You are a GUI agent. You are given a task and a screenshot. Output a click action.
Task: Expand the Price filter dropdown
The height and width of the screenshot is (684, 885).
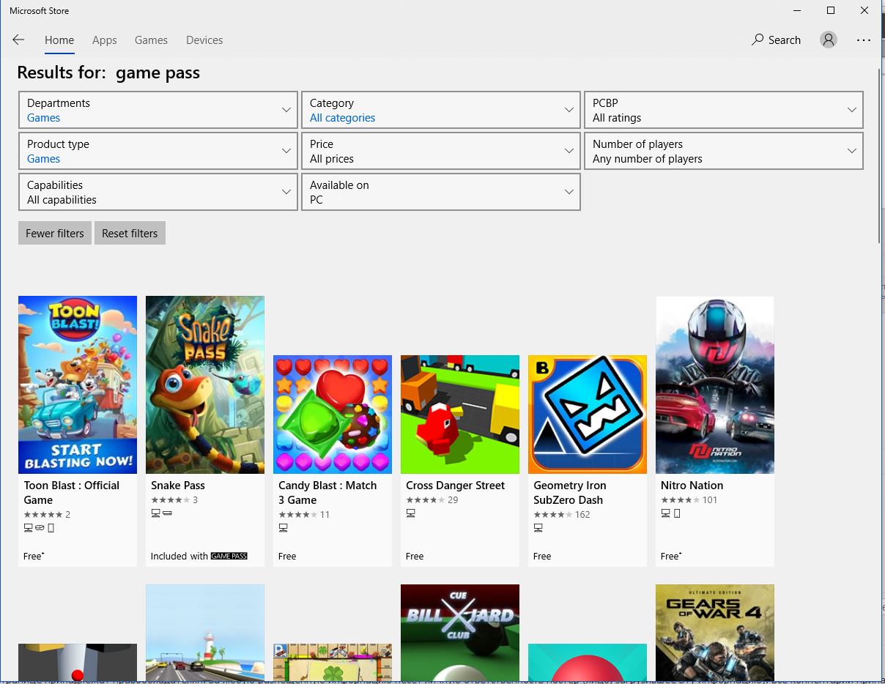(440, 151)
